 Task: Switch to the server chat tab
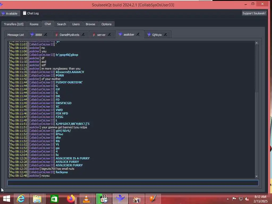[x=101, y=35]
